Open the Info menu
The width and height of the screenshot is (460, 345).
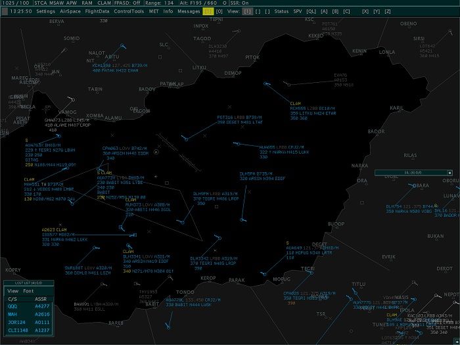168,11
